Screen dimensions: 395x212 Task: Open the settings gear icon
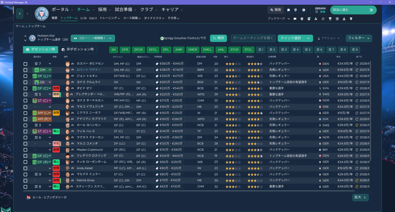[x=303, y=10]
